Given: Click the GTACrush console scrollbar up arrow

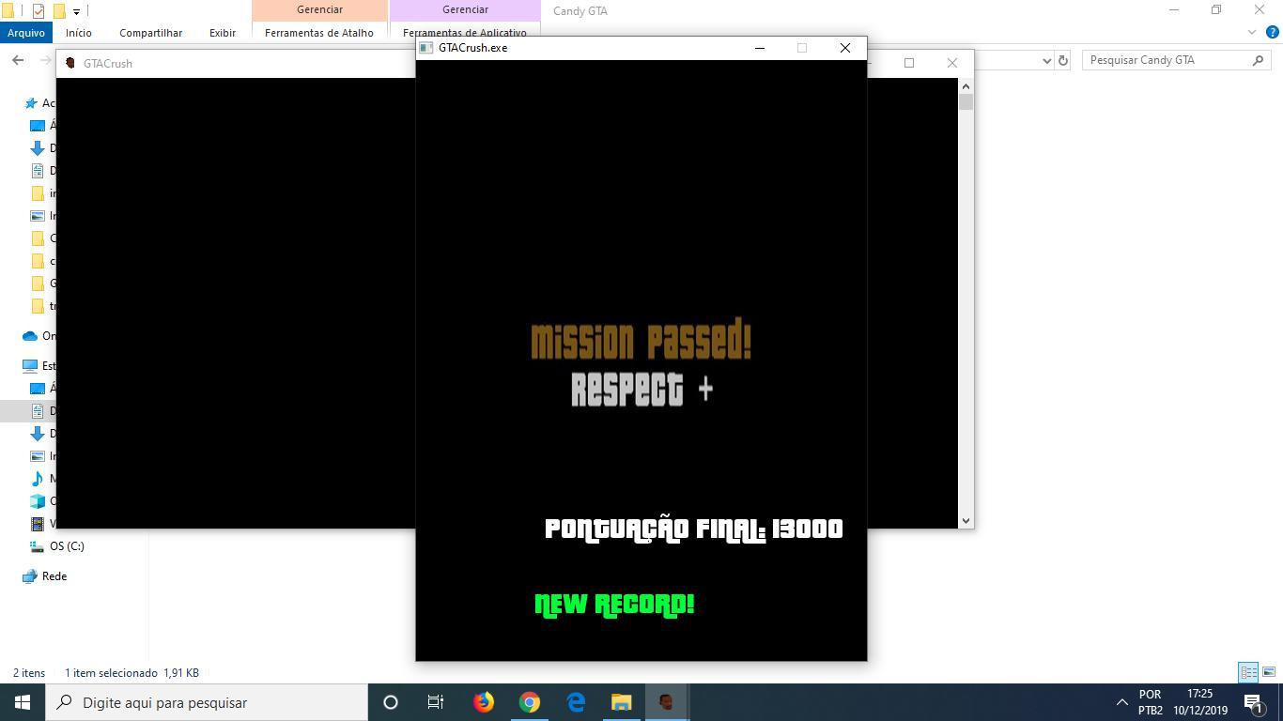Looking at the screenshot, I should click(x=966, y=85).
